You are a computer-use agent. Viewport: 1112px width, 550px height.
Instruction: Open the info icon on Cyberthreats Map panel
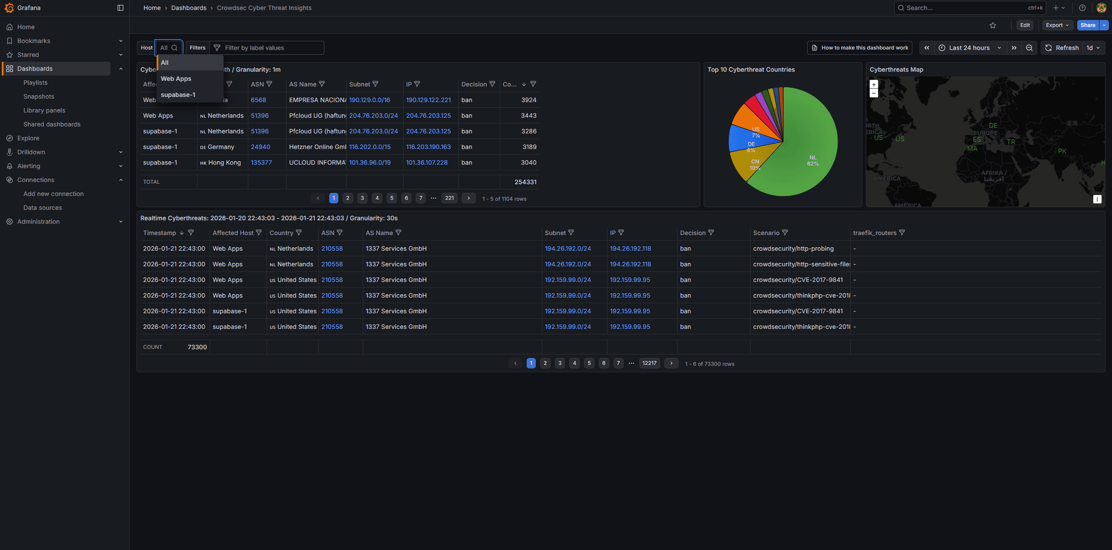coord(1098,199)
